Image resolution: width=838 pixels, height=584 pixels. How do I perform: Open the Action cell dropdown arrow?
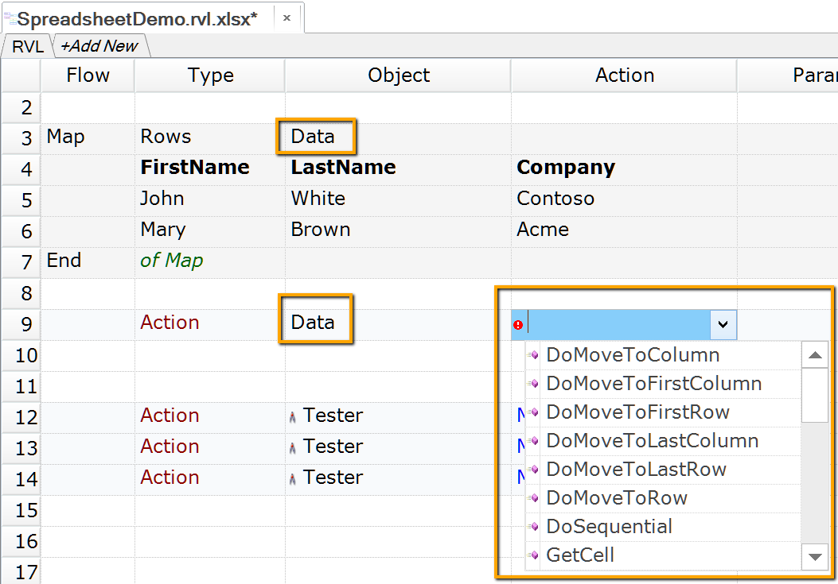723,324
